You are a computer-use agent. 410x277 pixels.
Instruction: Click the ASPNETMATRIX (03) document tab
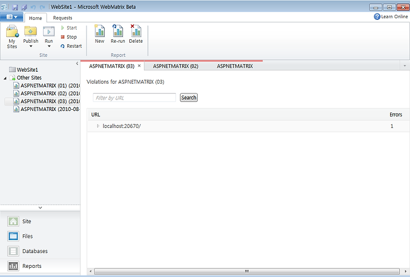(x=112, y=66)
